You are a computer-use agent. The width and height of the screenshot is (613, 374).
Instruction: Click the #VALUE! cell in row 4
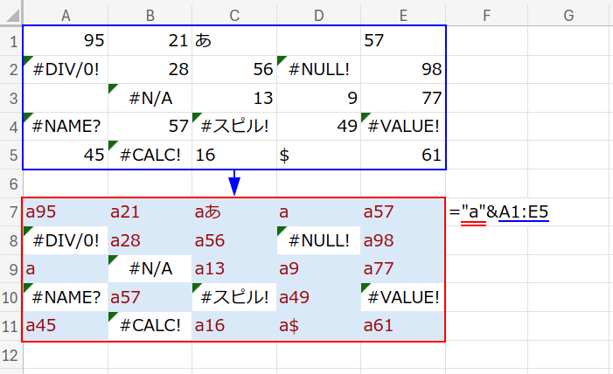coord(402,126)
